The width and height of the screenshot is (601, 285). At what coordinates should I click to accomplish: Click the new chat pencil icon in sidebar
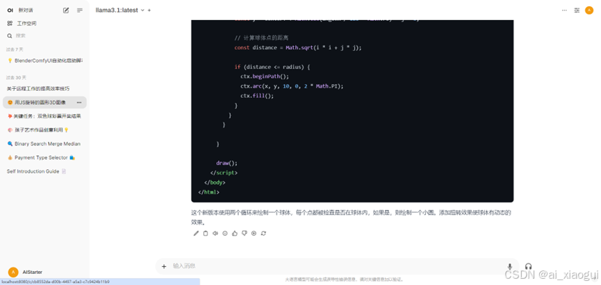(x=66, y=10)
